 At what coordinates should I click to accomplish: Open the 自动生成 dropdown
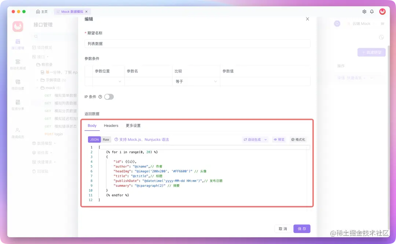[x=255, y=139]
